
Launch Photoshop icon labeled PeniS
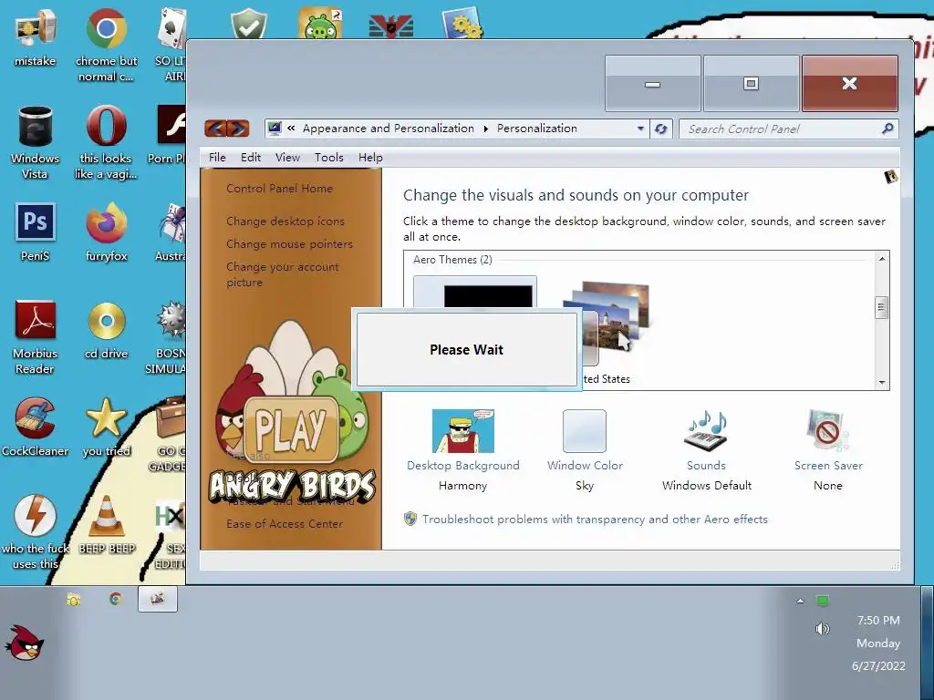(x=35, y=232)
